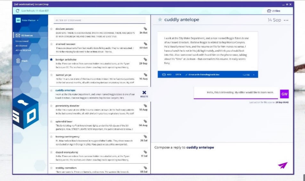This screenshot has width=305, height=181.
Task: Star the persnickity doodler source
Action: [x=51, y=106]
